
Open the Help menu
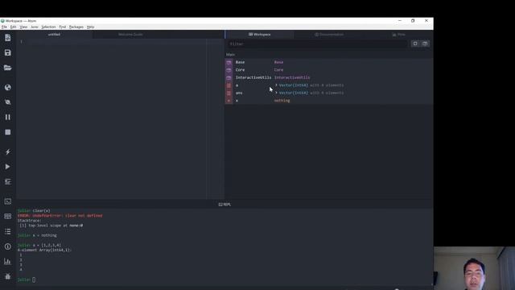(x=90, y=27)
